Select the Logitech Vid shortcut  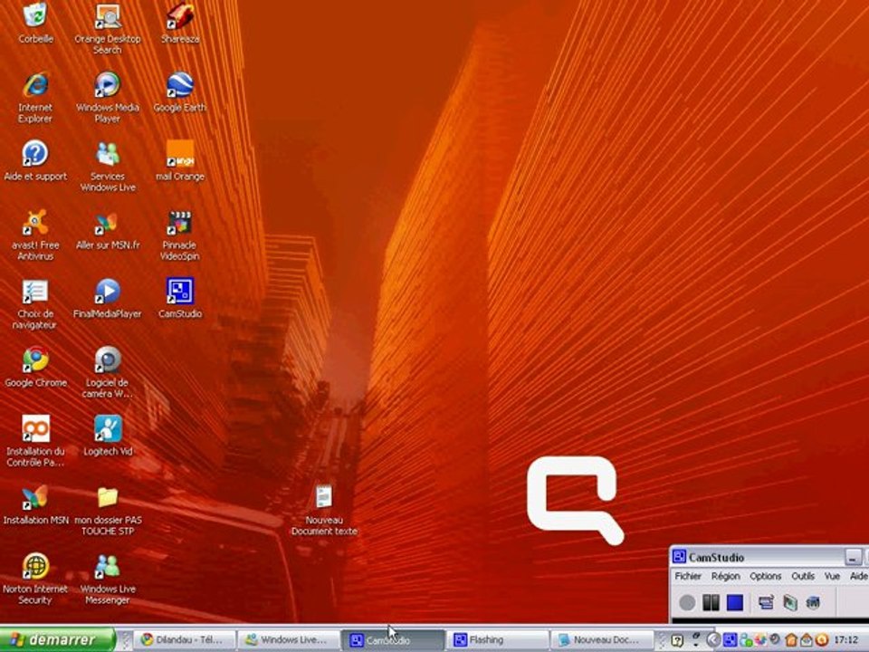(108, 436)
